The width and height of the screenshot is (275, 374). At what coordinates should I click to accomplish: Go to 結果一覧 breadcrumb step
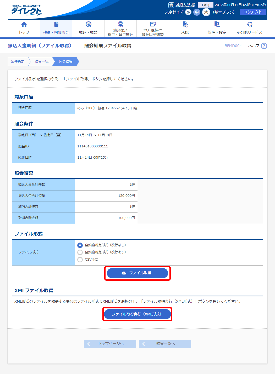pyautogui.click(x=42, y=62)
